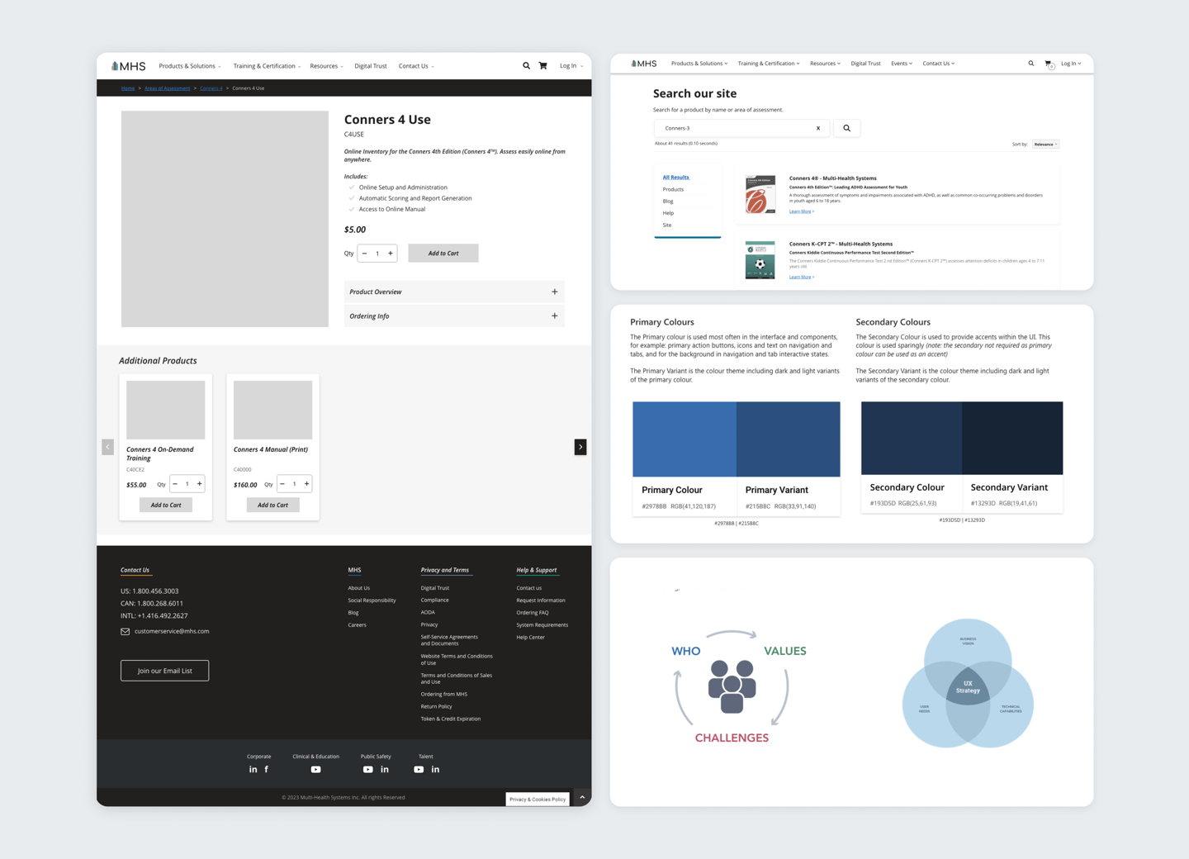Open the About Us footer link

click(x=359, y=588)
